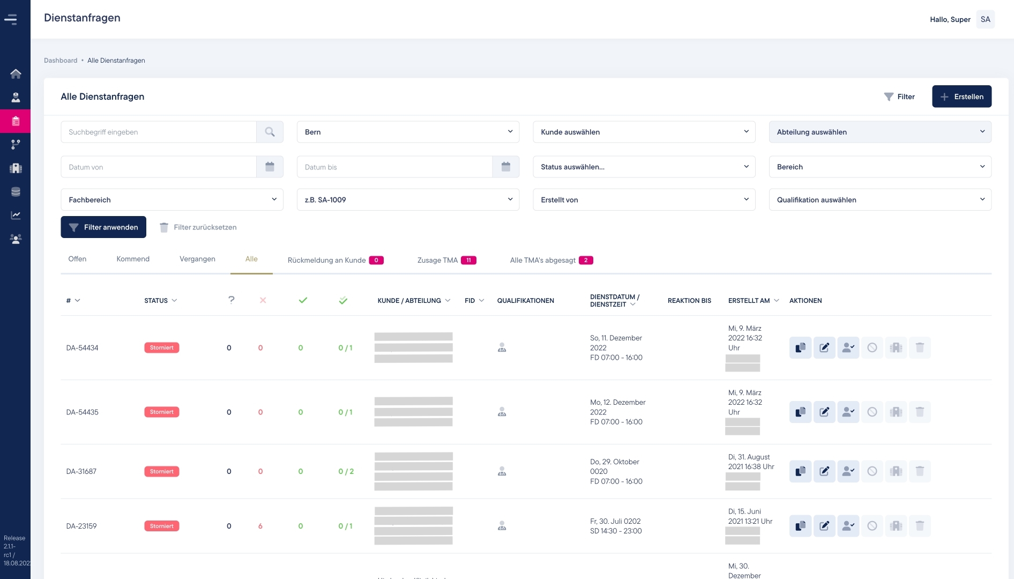The image size is (1014, 579).
Task: Toggle the hamburger menu to collapse the sidebar
Action: (11, 19)
